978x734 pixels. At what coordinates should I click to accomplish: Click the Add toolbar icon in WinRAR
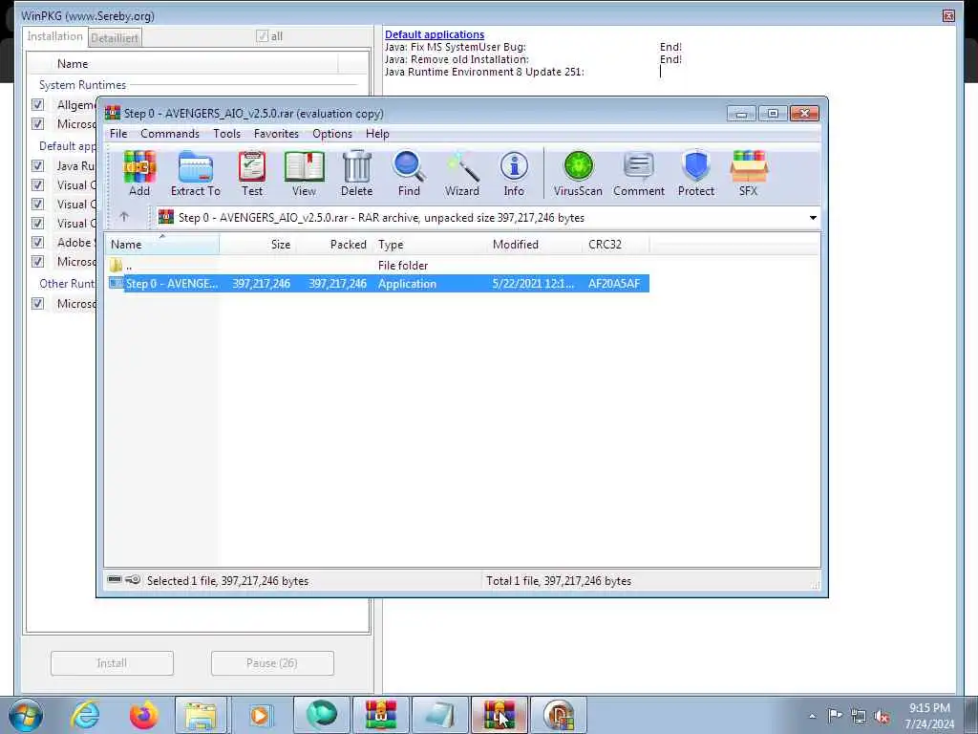pyautogui.click(x=139, y=174)
